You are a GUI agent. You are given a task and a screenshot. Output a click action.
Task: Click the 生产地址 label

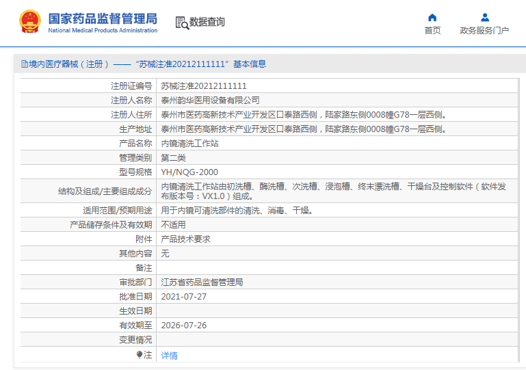click(x=135, y=129)
